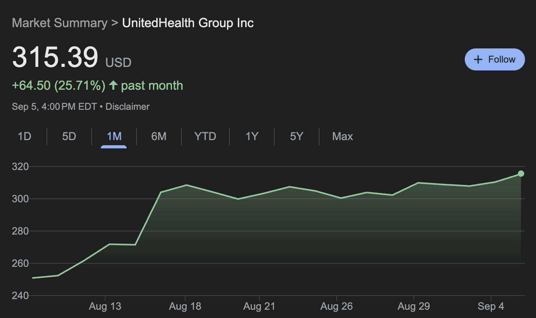View the 5Y chart range

(x=296, y=137)
